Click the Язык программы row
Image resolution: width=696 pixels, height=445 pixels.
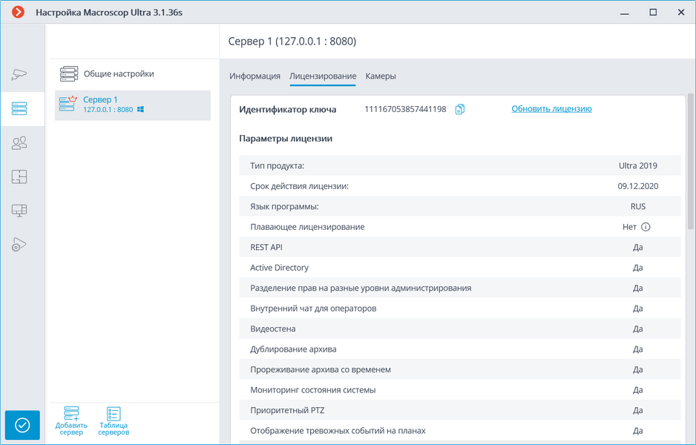pyautogui.click(x=459, y=206)
